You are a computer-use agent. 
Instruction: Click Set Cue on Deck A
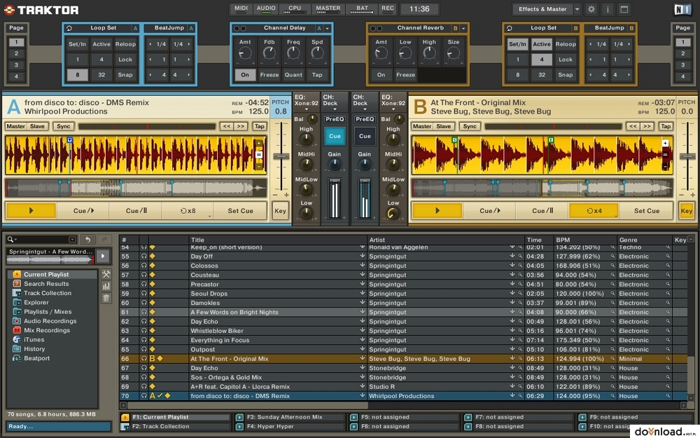coord(241,210)
